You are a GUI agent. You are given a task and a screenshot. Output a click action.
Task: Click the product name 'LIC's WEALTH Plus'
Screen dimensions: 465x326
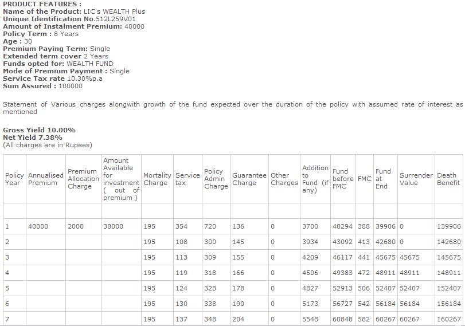point(115,11)
